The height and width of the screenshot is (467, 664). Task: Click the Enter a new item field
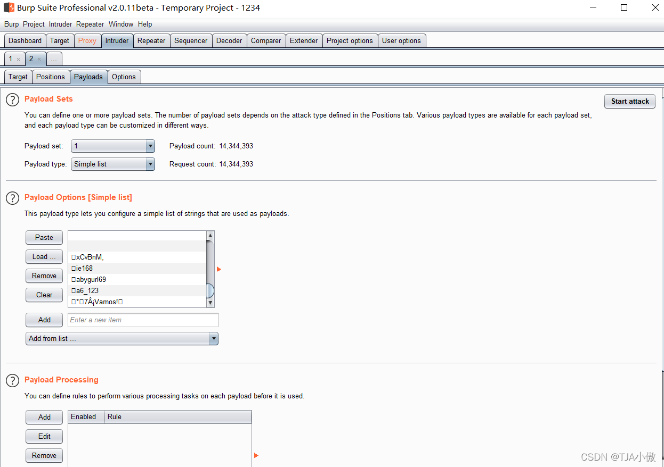[x=143, y=320]
